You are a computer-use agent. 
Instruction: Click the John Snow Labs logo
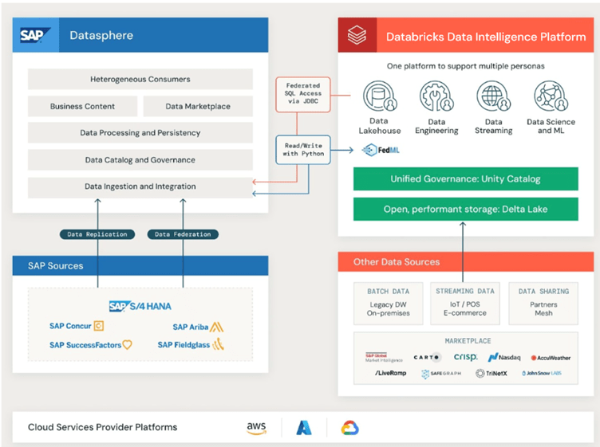[542, 373]
